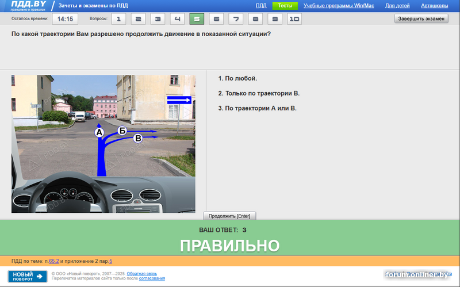
Task: Open the Тесты tab
Action: pyautogui.click(x=285, y=6)
